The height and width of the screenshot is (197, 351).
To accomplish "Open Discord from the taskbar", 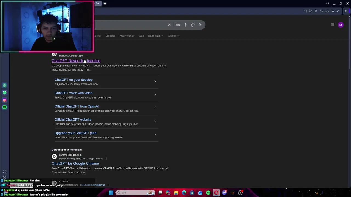I will tap(224, 193).
